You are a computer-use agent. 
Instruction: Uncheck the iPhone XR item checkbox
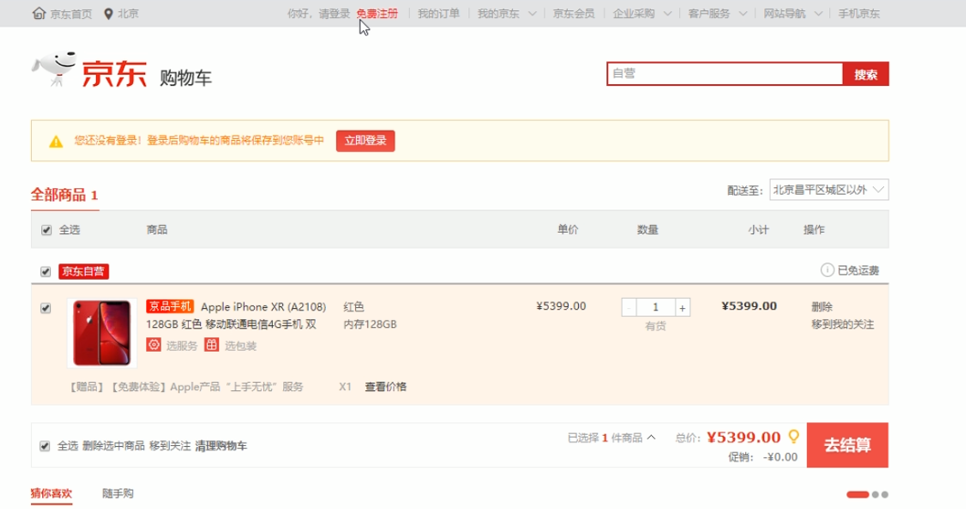coord(47,309)
